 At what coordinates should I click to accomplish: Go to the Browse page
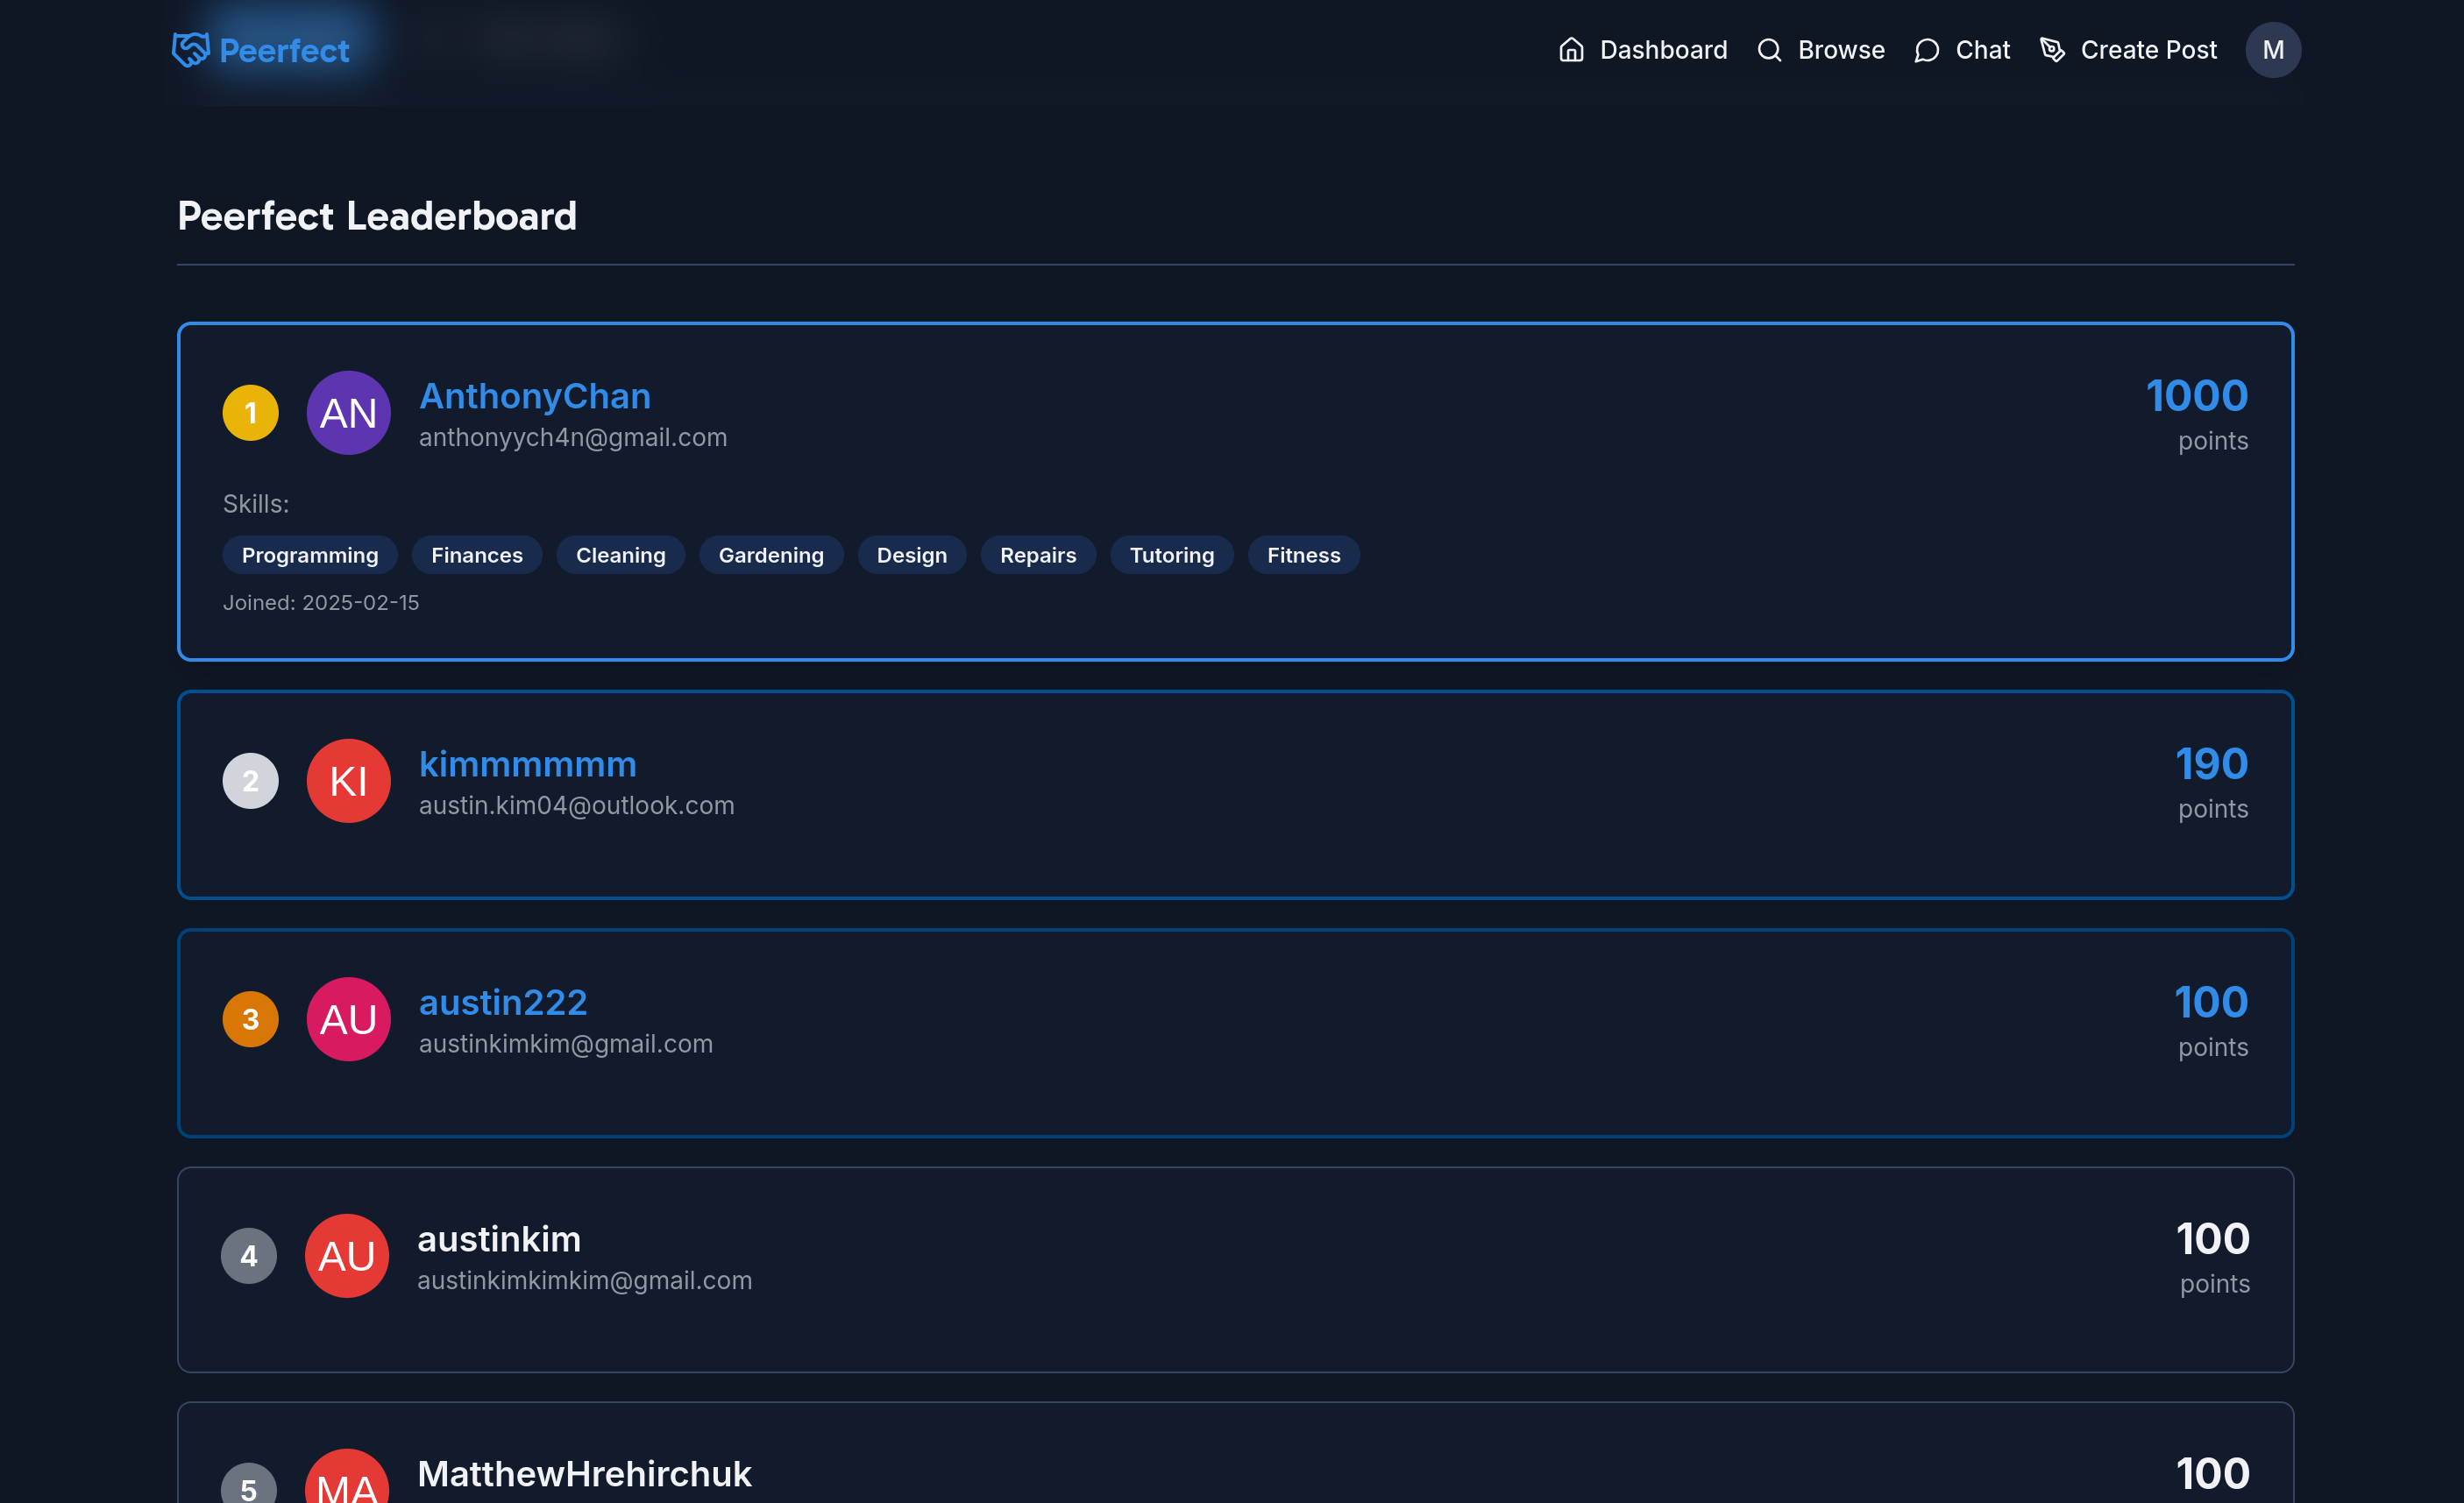click(1840, 50)
